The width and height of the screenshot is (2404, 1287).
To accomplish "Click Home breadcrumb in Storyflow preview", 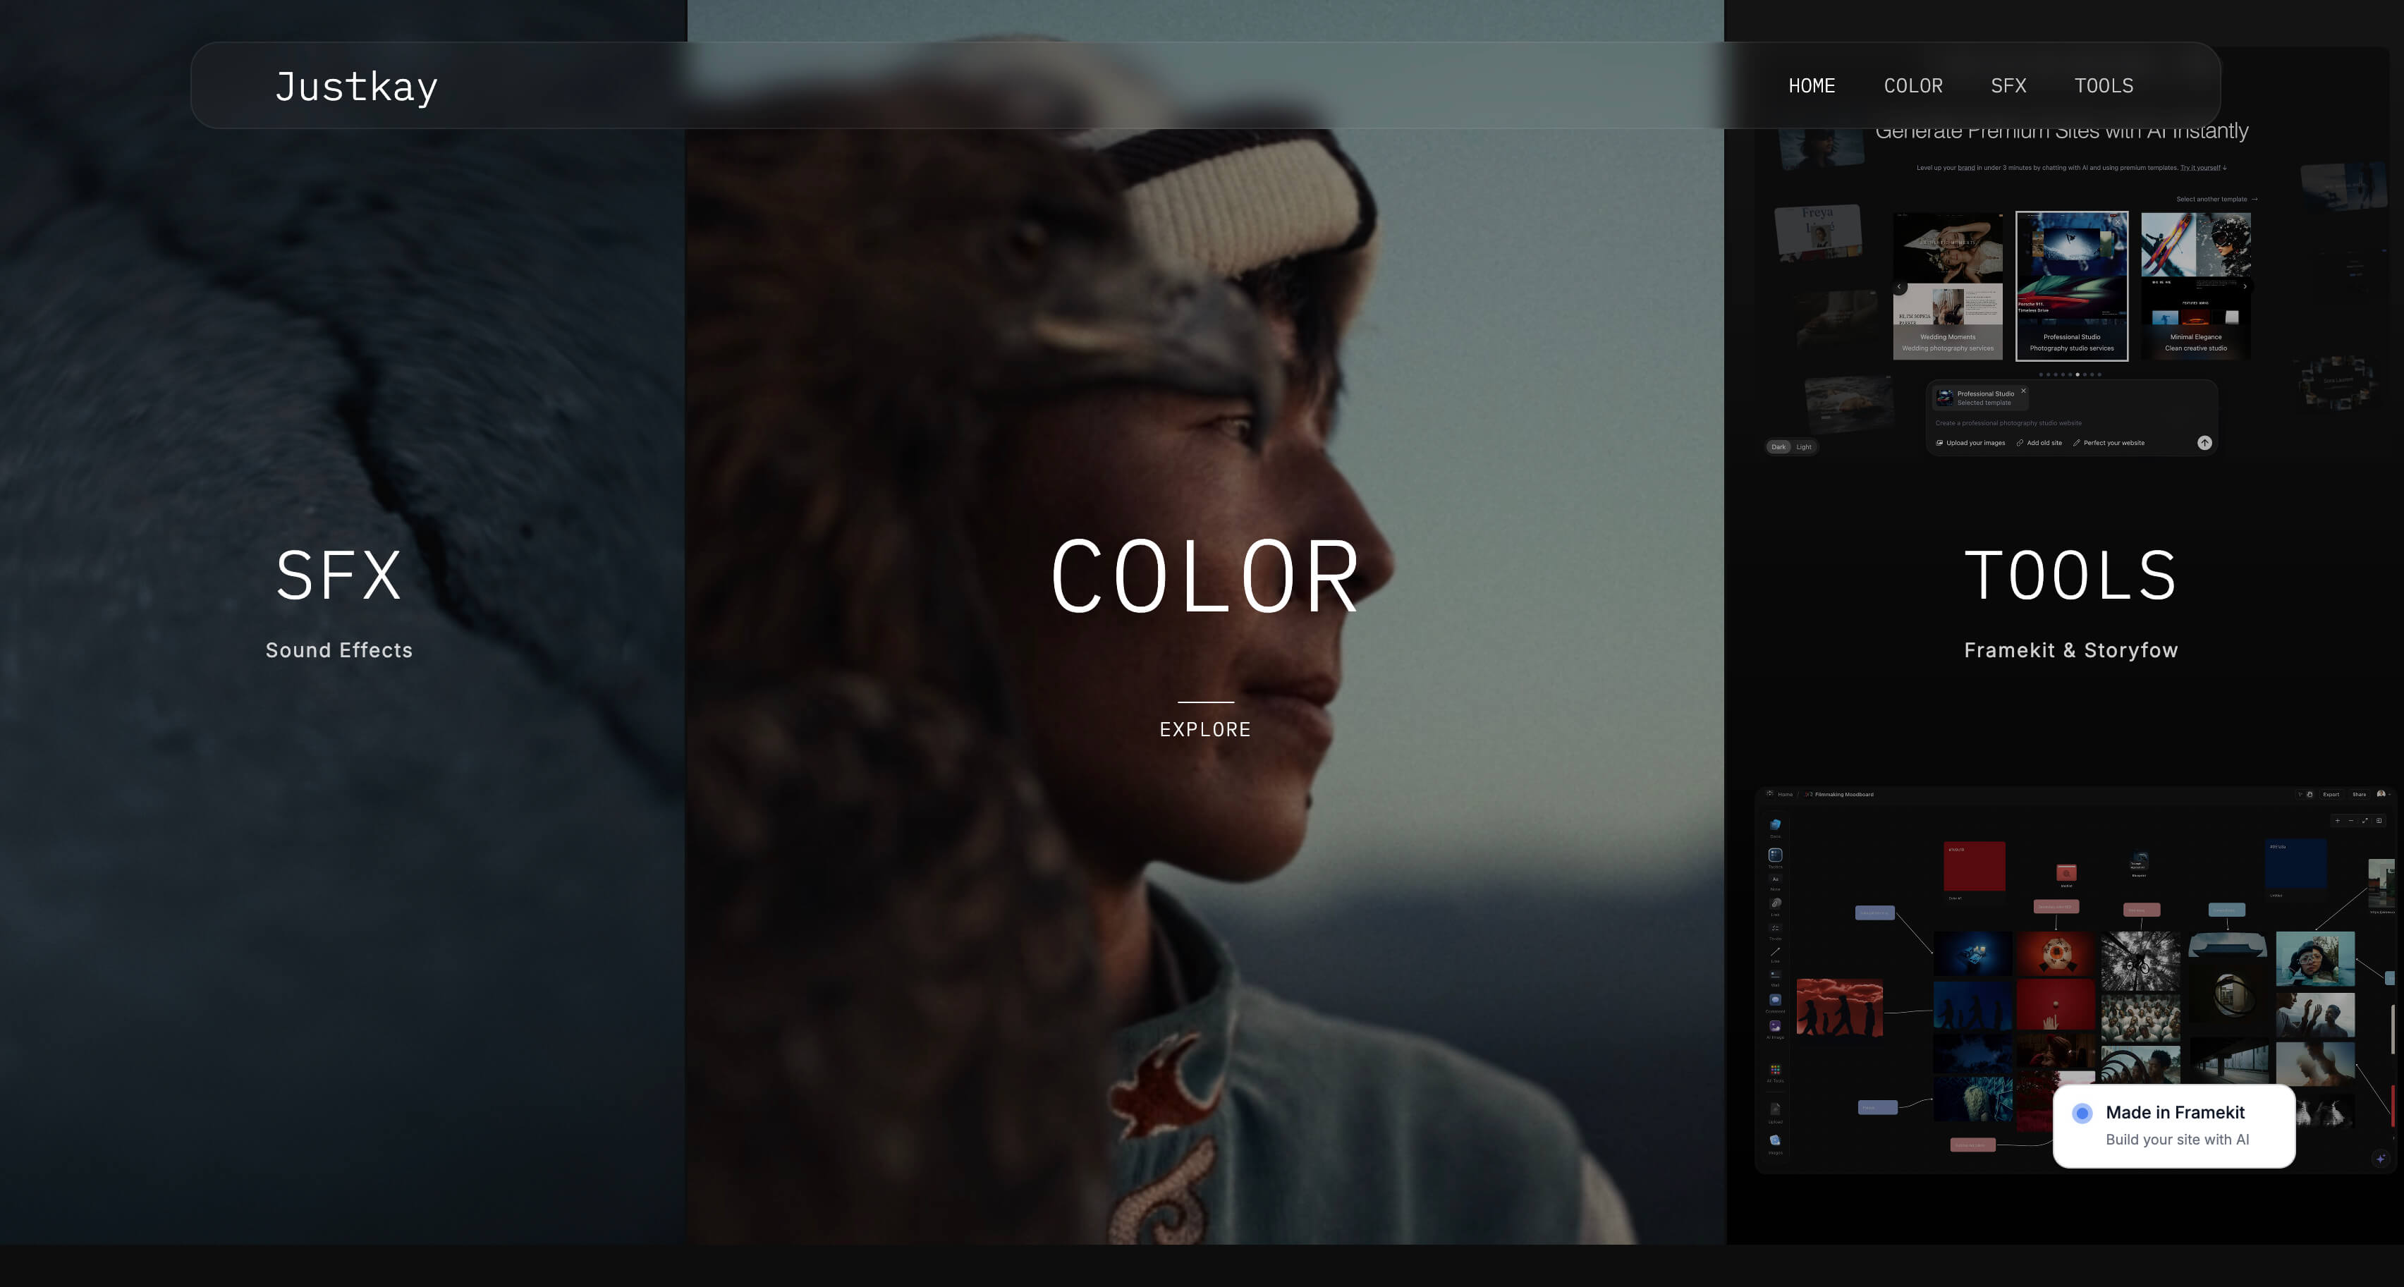I will [1786, 795].
